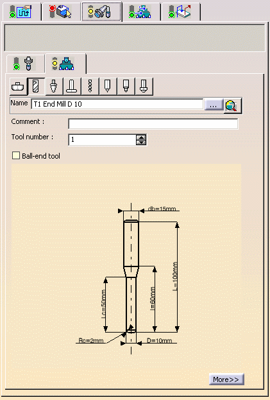The height and width of the screenshot is (400, 270).
Task: Enable the Ball-end tool checkbox
Action: point(16,155)
